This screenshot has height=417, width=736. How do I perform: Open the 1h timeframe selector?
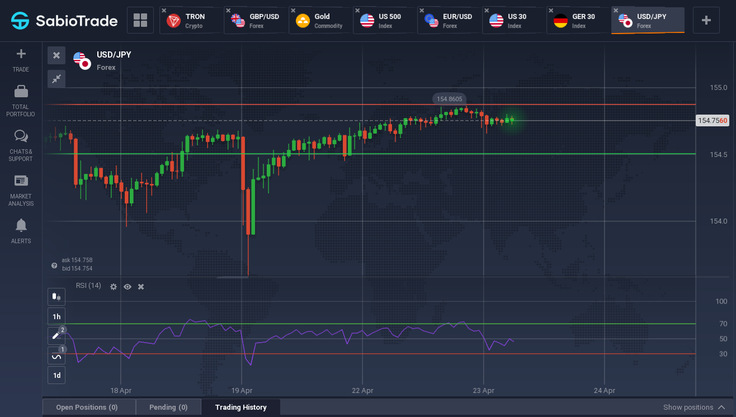(56, 316)
